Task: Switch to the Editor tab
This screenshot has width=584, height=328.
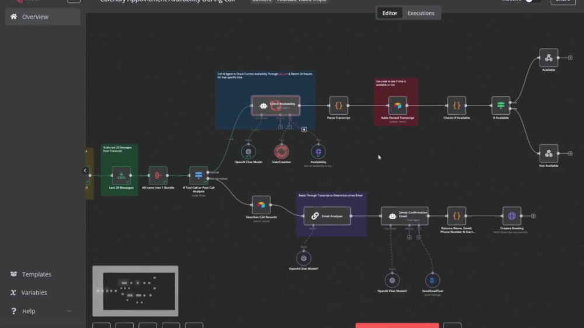Action: tap(390, 13)
